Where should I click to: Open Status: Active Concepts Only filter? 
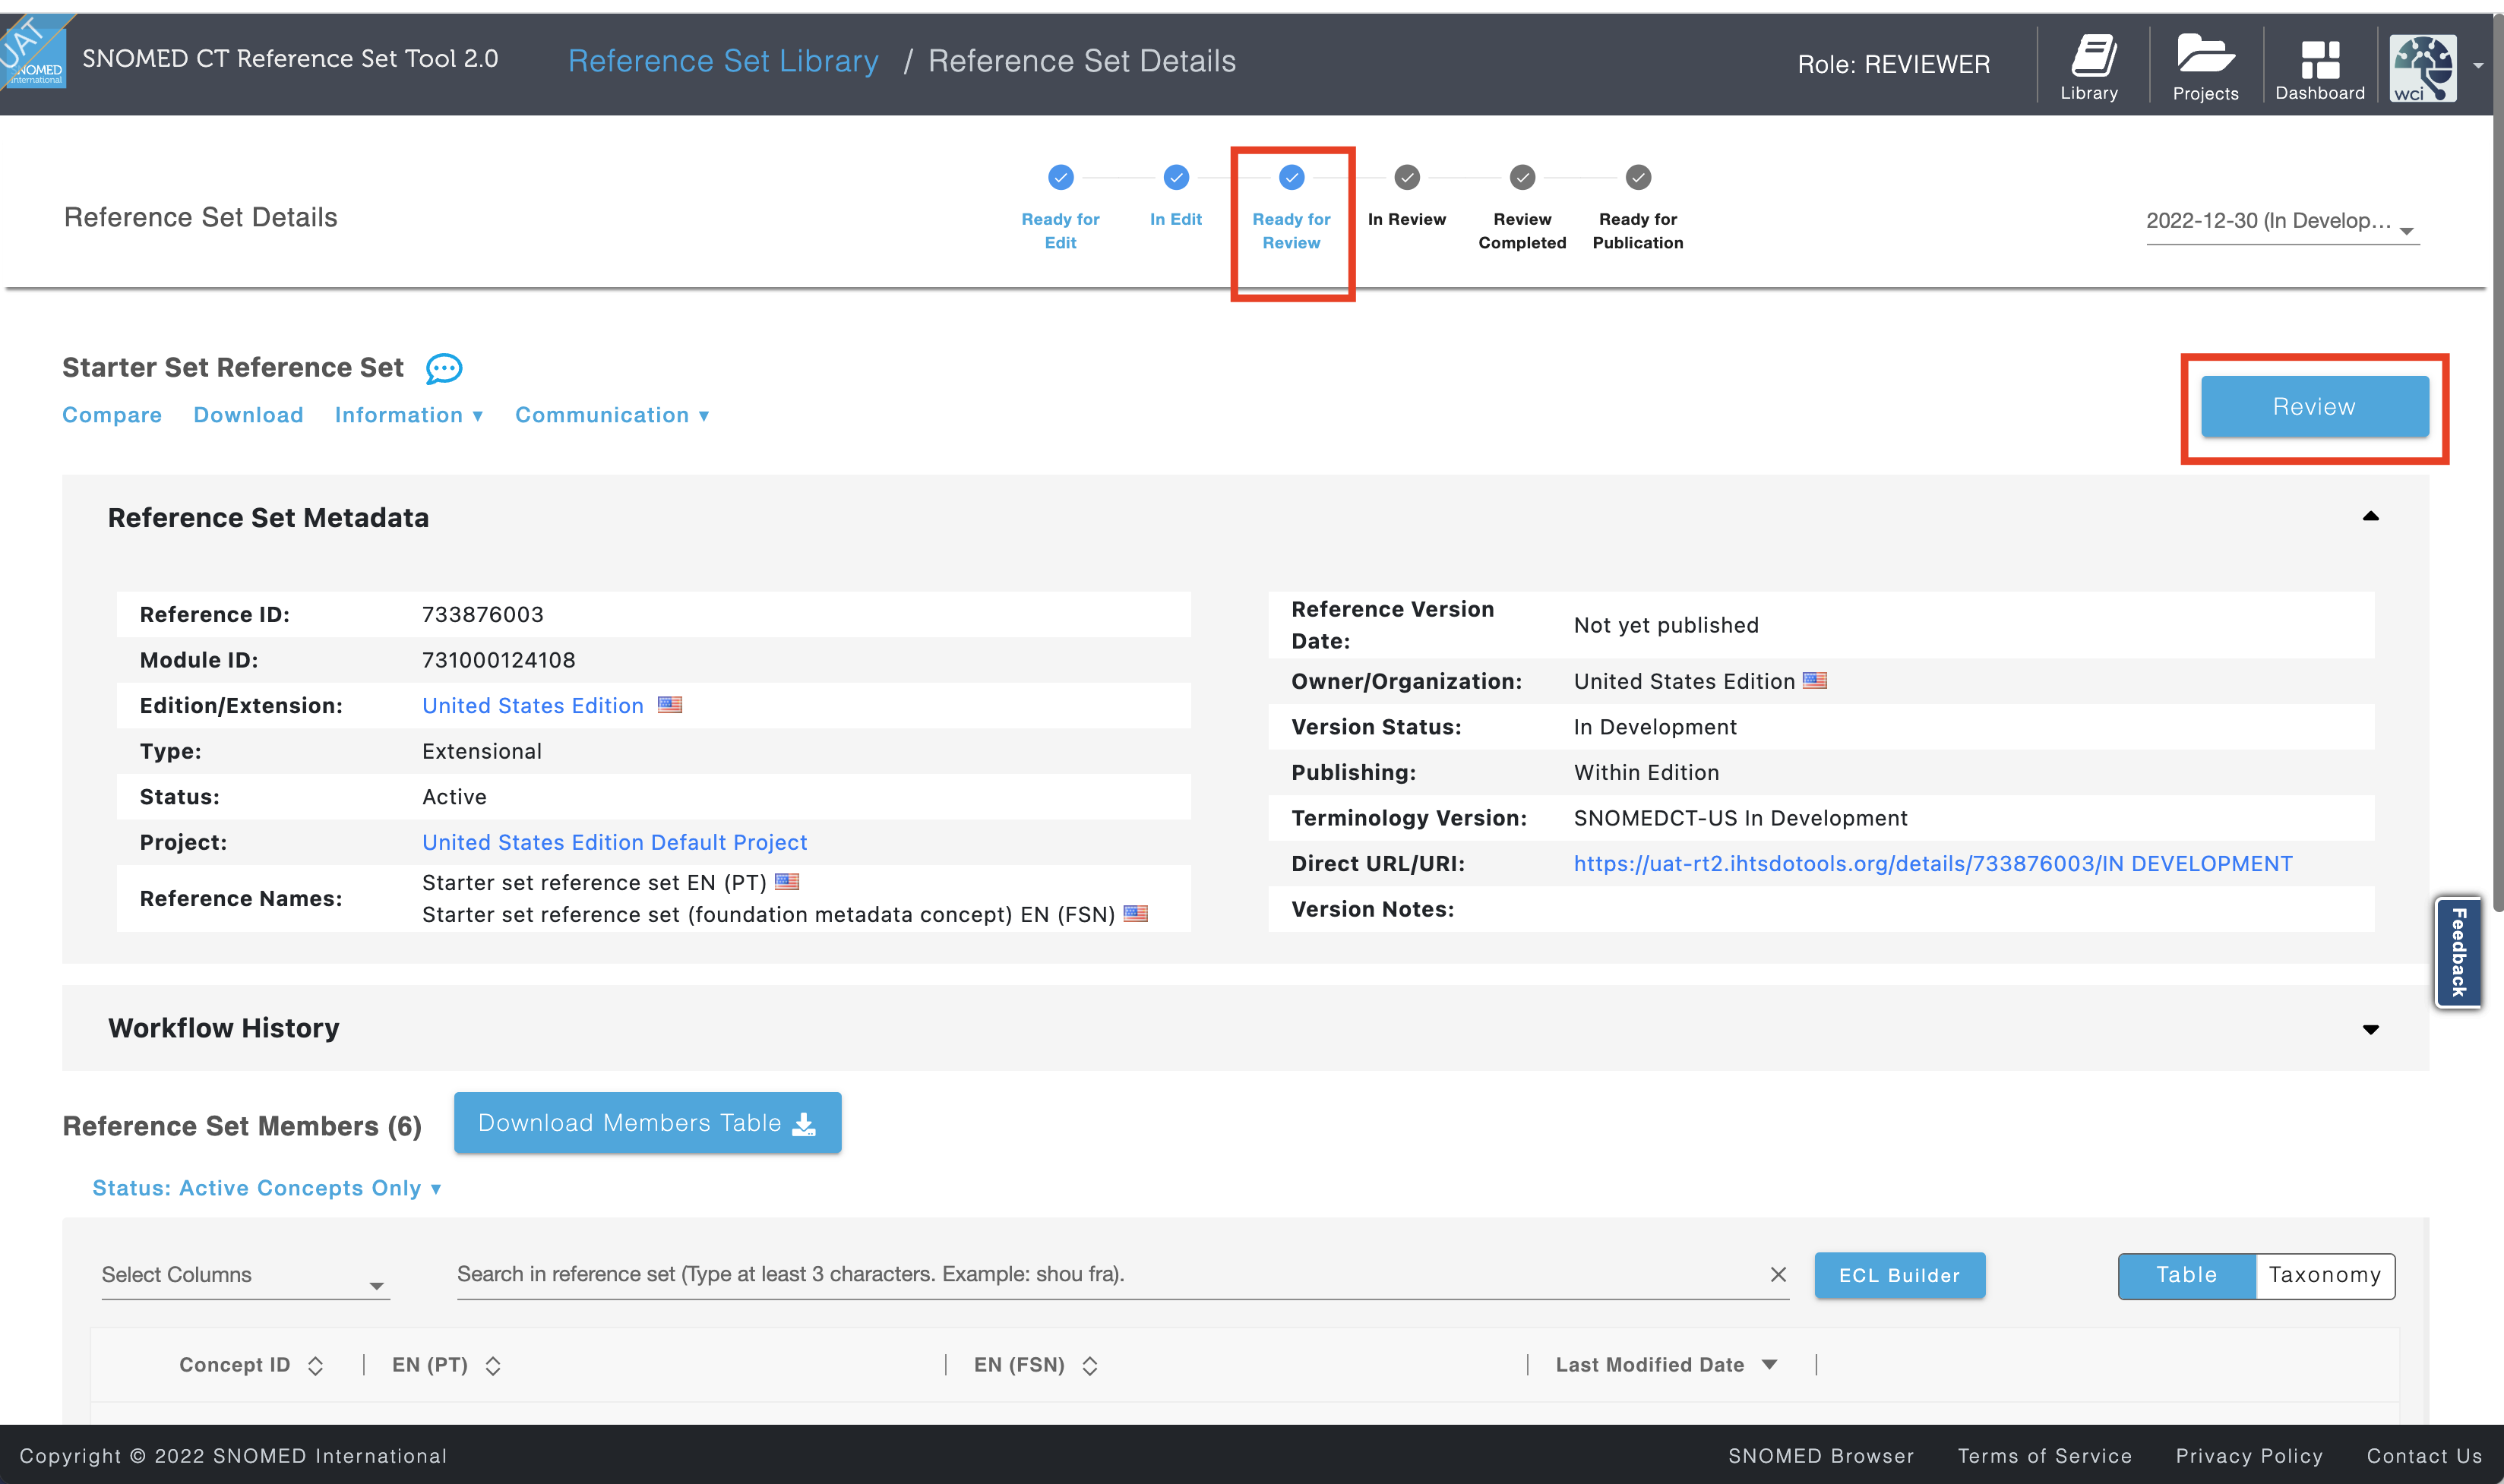(267, 1188)
